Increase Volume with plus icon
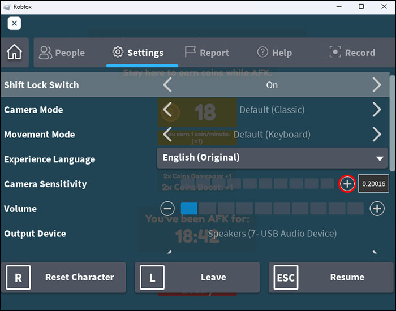 tap(377, 209)
